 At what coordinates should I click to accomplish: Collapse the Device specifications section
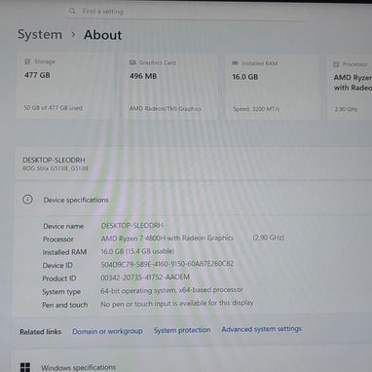[x=193, y=200]
